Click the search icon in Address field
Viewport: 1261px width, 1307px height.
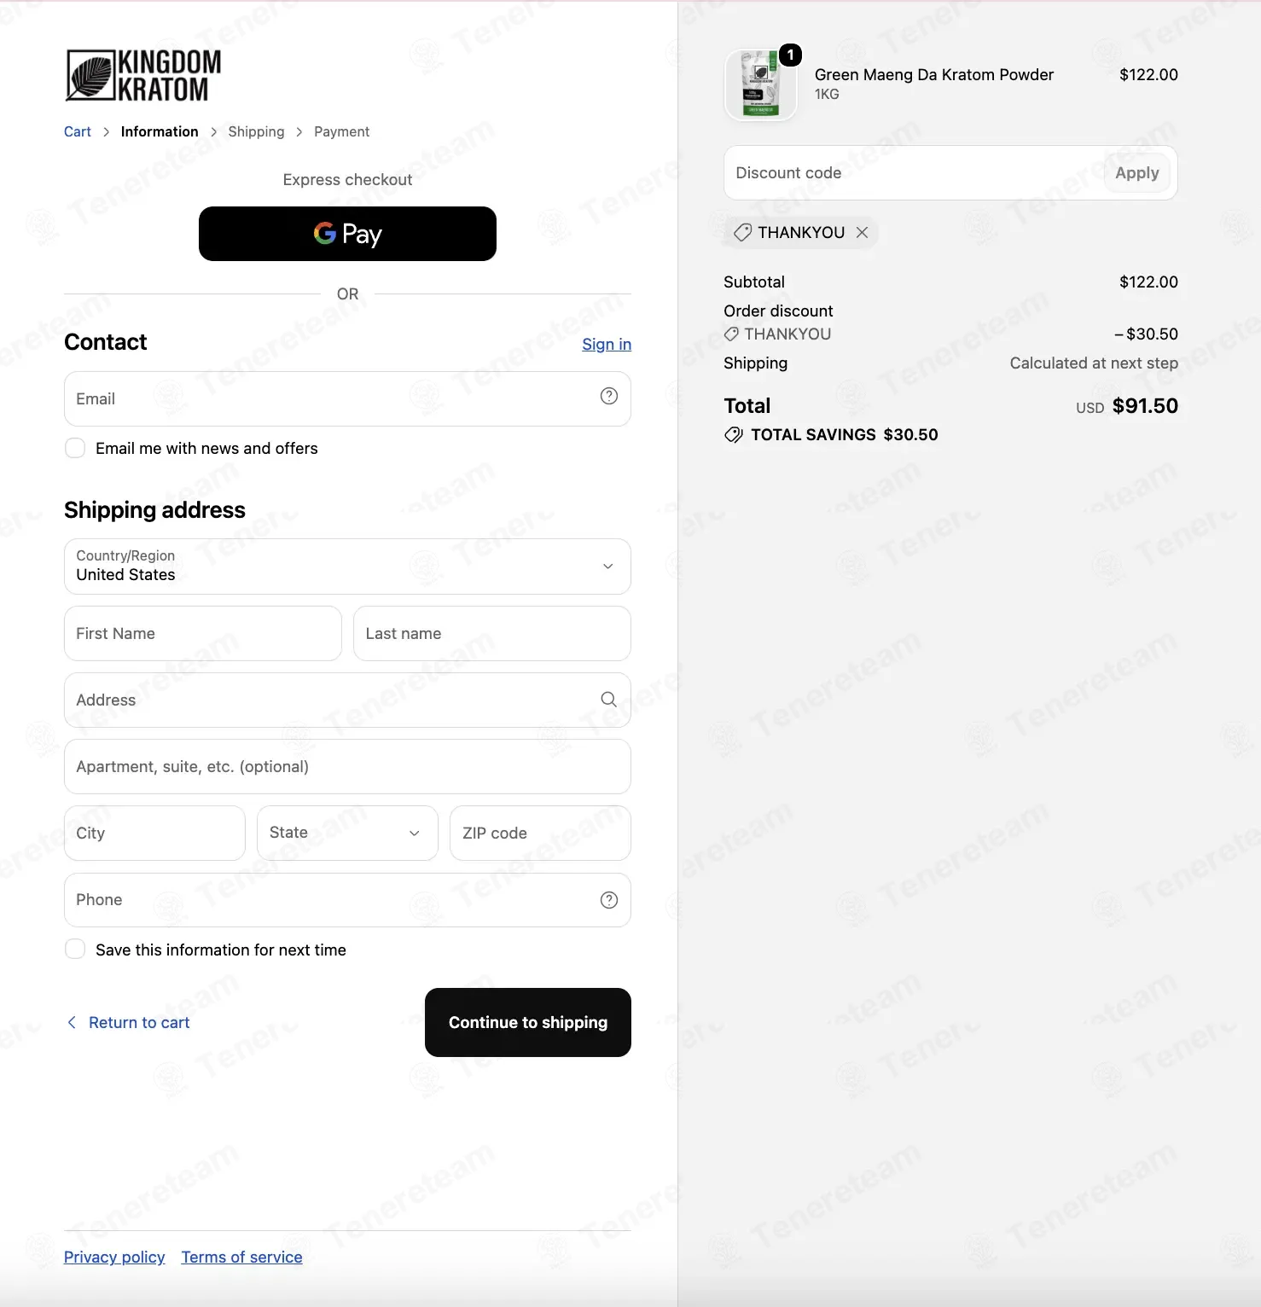click(x=609, y=700)
